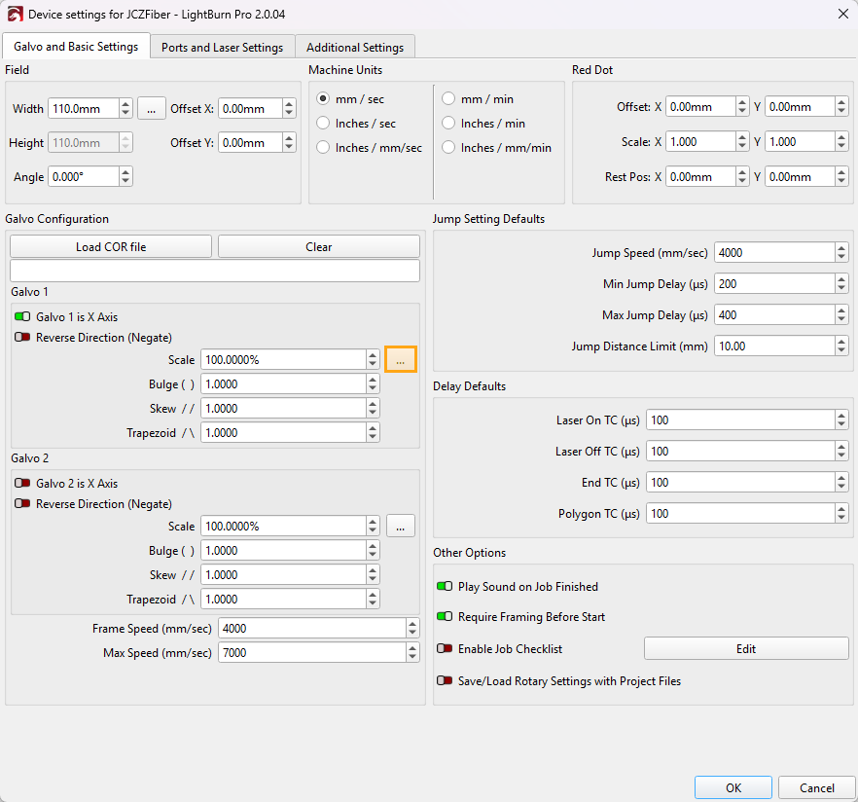Image resolution: width=858 pixels, height=802 pixels.
Task: Turn on Enable Job Checklist switch
Action: tap(445, 649)
